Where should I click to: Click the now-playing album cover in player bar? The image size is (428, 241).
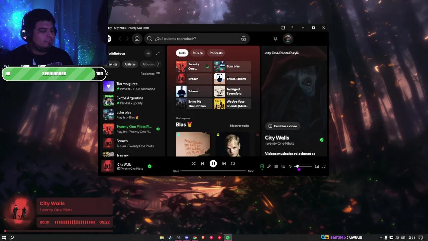108,166
